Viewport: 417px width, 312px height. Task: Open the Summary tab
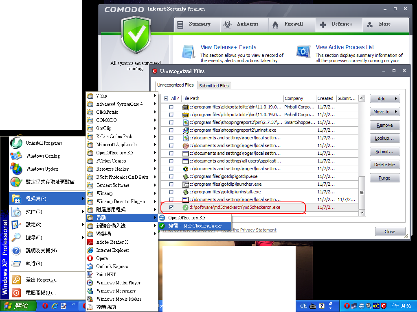click(x=197, y=24)
